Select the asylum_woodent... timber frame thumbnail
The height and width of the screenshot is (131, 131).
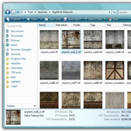click(x=115, y=70)
